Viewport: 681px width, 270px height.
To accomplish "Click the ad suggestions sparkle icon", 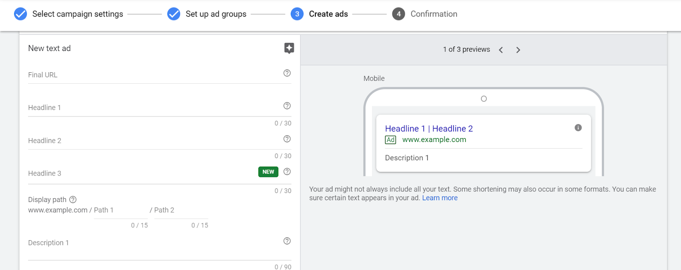I will pos(289,48).
